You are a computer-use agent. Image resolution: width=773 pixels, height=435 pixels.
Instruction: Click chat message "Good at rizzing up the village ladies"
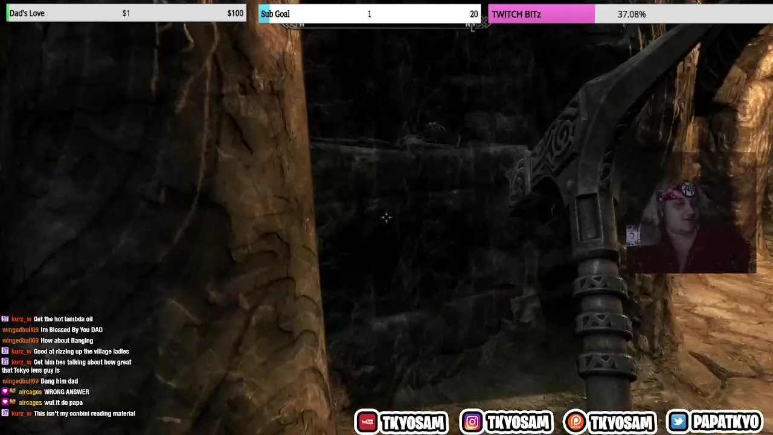click(x=82, y=351)
